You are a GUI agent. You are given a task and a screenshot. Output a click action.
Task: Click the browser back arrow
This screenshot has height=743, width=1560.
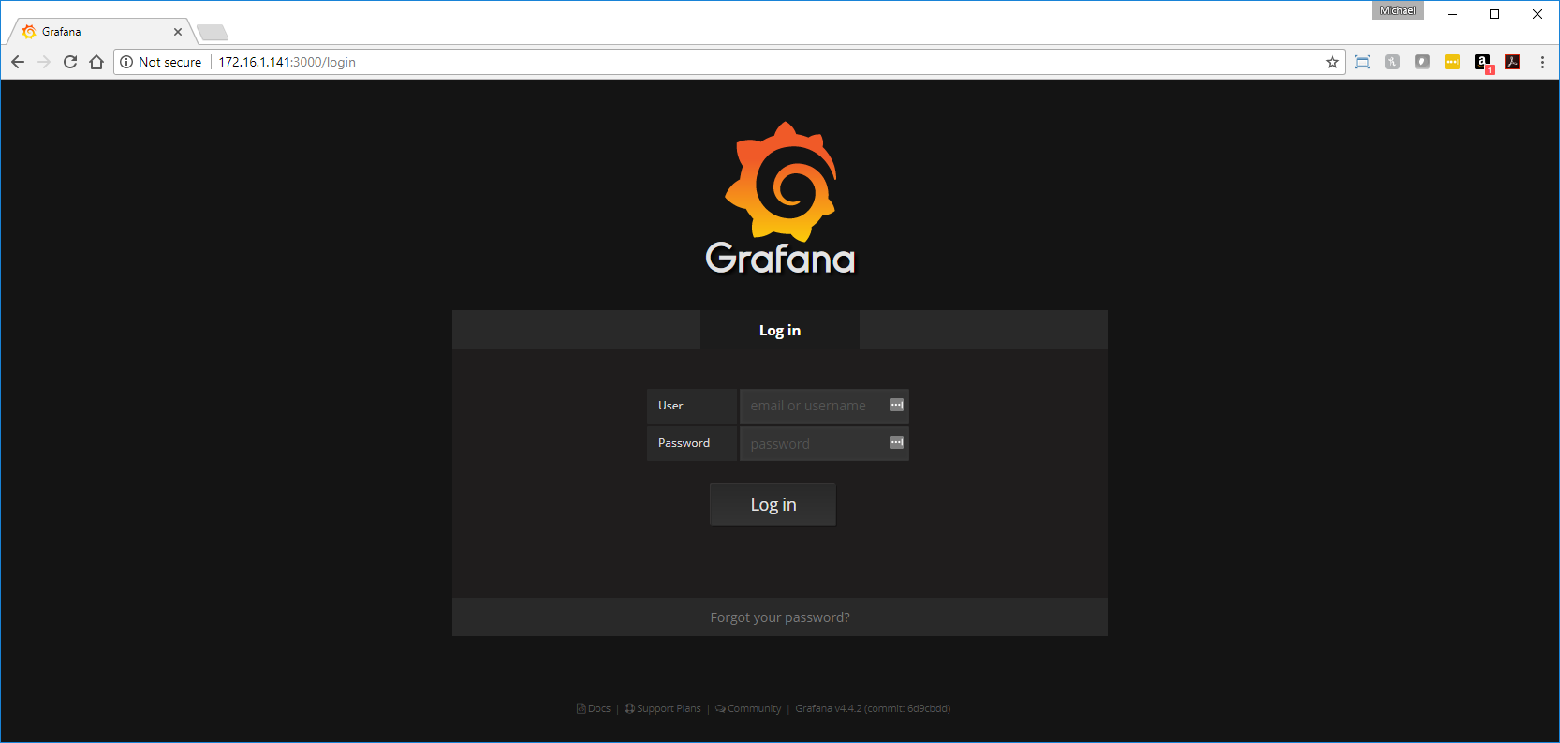point(18,62)
